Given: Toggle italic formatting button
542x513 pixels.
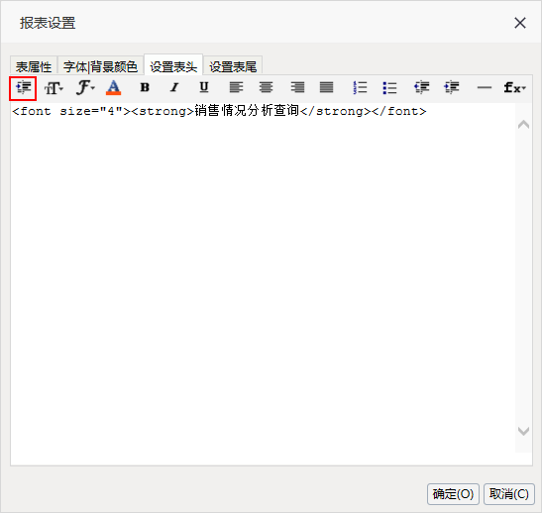Looking at the screenshot, I should click(x=174, y=88).
